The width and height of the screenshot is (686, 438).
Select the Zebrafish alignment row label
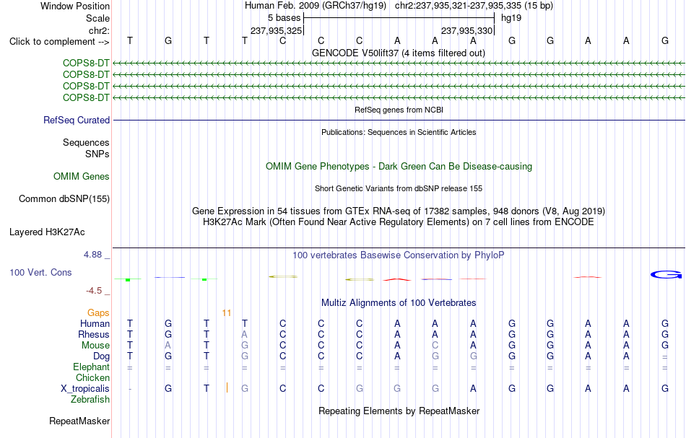pyautogui.click(x=90, y=400)
